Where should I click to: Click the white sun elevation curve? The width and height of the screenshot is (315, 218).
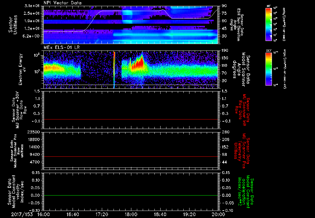[x=130, y=11]
